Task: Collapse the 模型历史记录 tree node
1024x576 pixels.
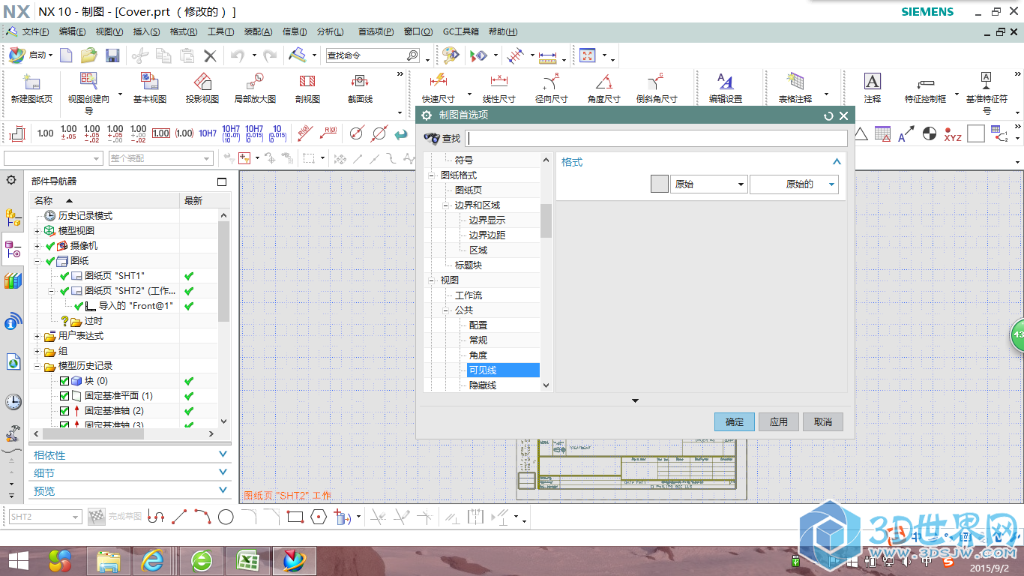Action: 37,366
